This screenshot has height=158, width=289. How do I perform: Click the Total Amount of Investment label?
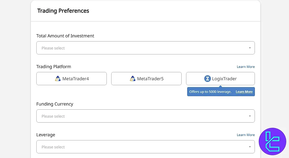point(65,36)
